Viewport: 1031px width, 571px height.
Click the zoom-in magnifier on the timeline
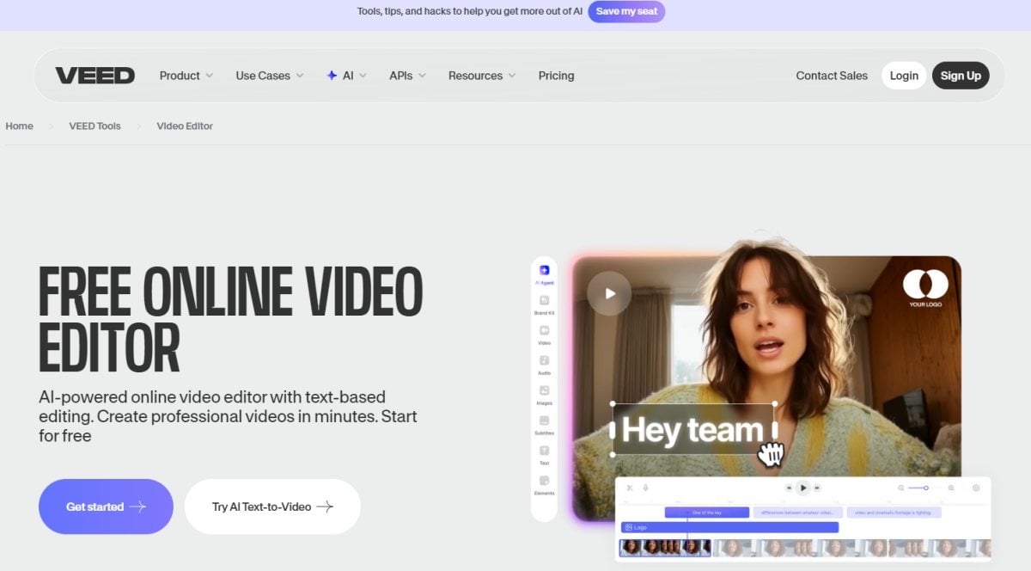tap(950, 488)
